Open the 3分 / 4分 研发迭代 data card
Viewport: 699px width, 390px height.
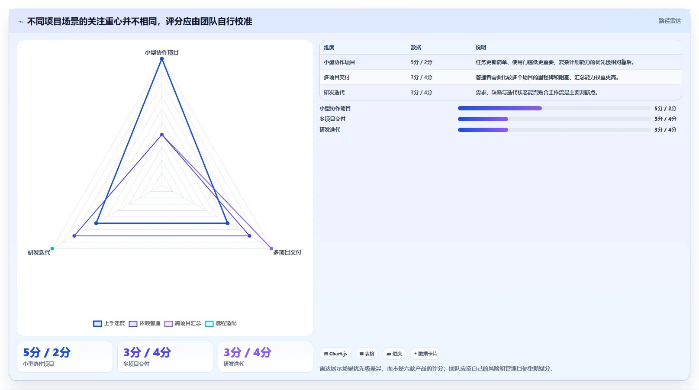click(265, 357)
